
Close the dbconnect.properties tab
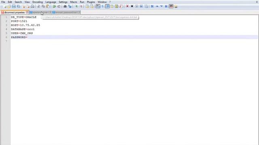pyautogui.click(x=27, y=12)
